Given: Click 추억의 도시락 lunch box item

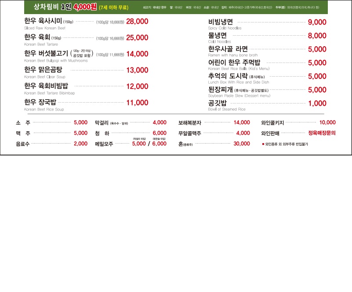Looking at the screenshot, I should pos(229,76).
